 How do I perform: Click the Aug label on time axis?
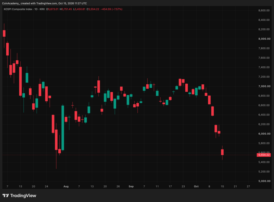[x=66, y=186]
